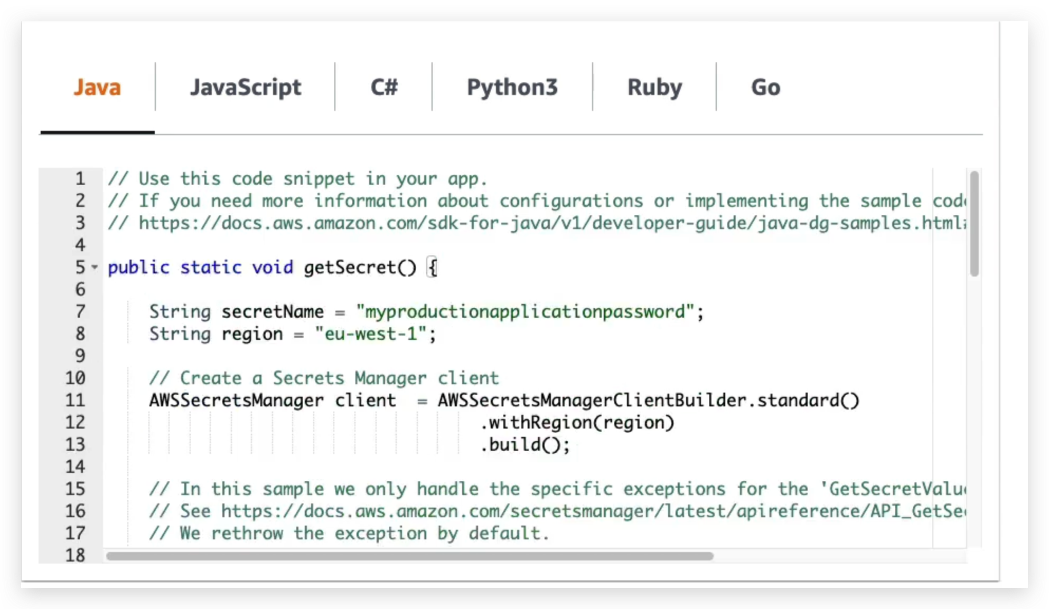This screenshot has width=1049, height=609.
Task: Click the getSecret method declaration on line 5
Action: (359, 268)
